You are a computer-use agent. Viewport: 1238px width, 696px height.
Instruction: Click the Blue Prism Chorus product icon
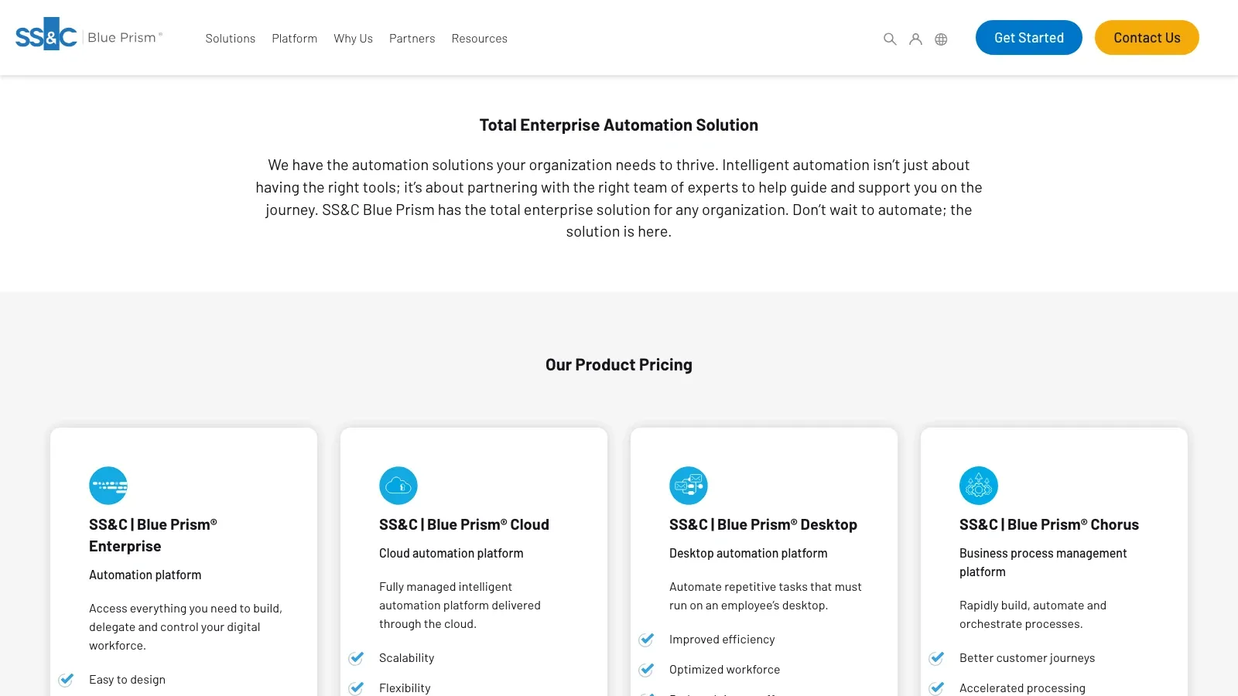979,486
